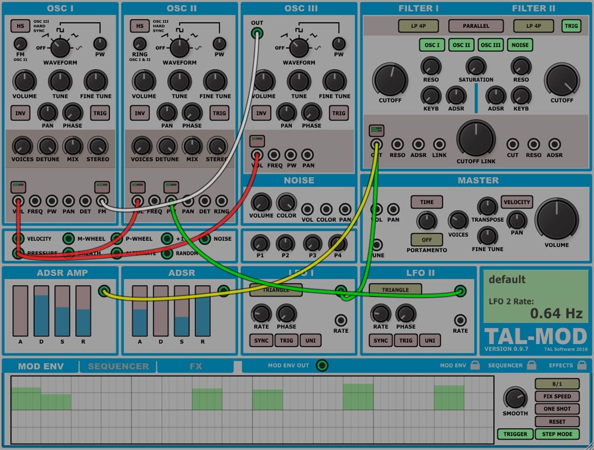The image size is (594, 450).
Task: Click the LFO II output jack
Action: point(461,291)
